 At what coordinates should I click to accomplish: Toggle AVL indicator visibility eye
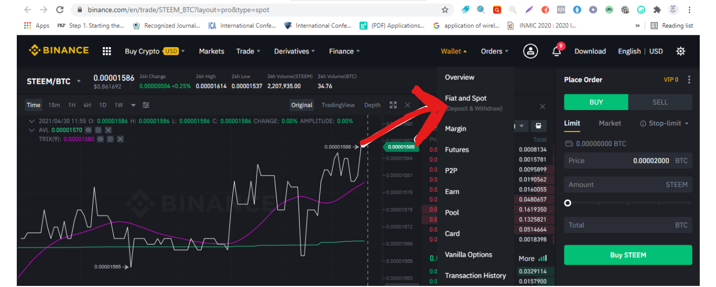pos(88,129)
